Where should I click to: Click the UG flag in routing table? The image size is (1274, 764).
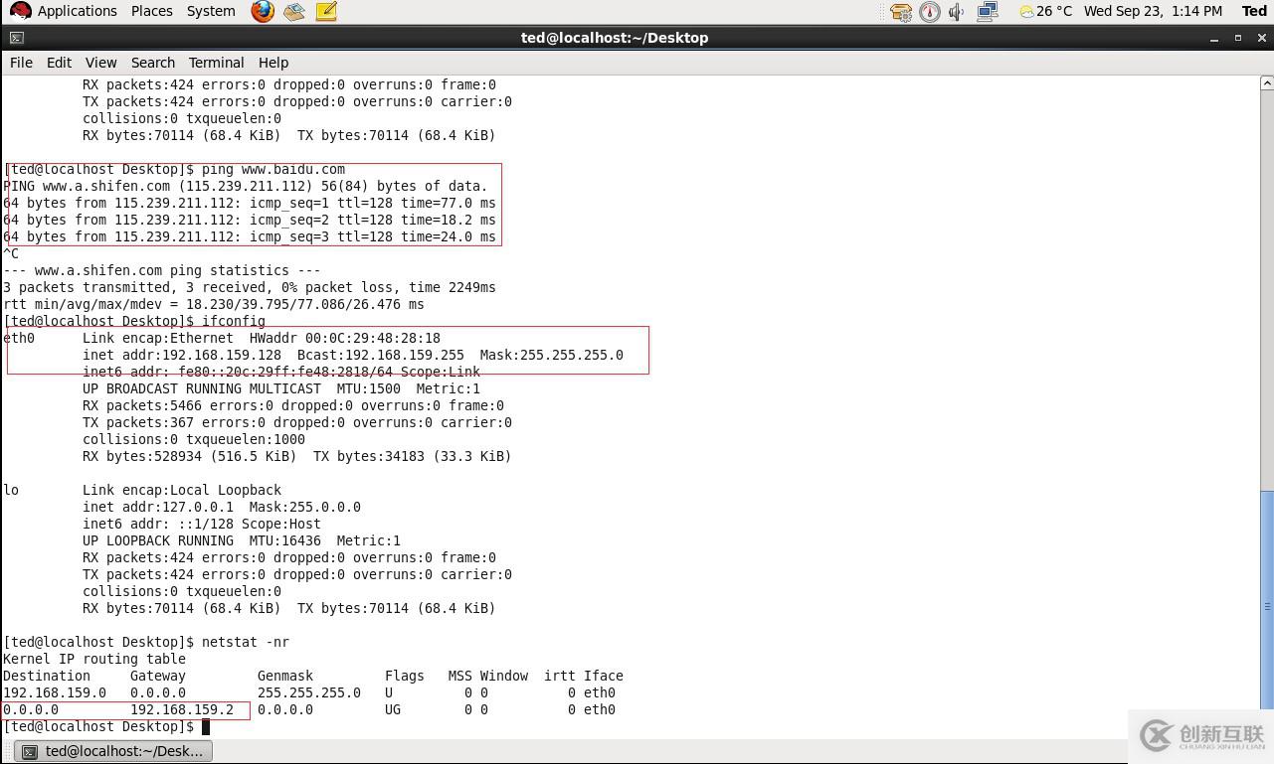point(393,709)
